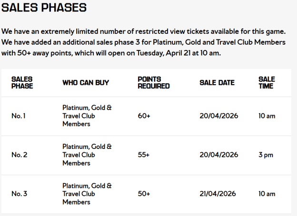Select the 50+ points required cell

144,194
